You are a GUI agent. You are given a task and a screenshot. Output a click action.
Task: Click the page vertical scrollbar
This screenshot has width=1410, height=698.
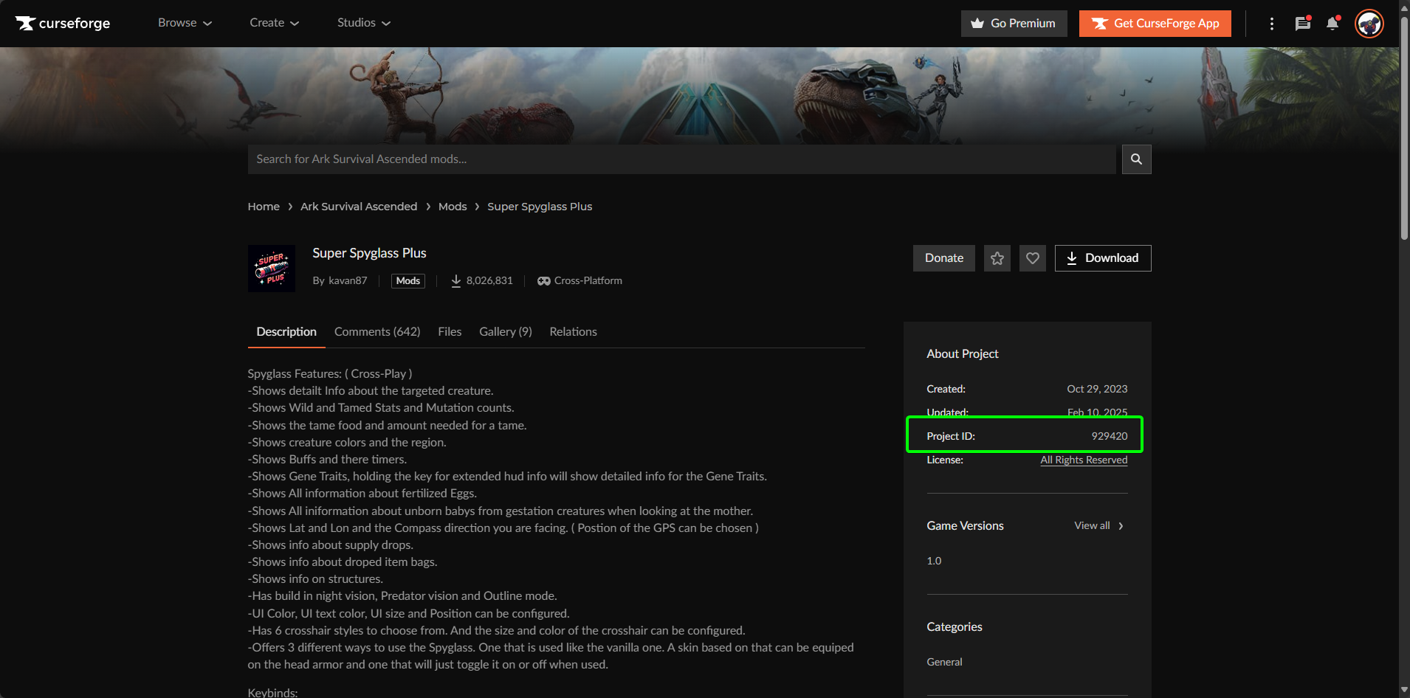(1404, 129)
